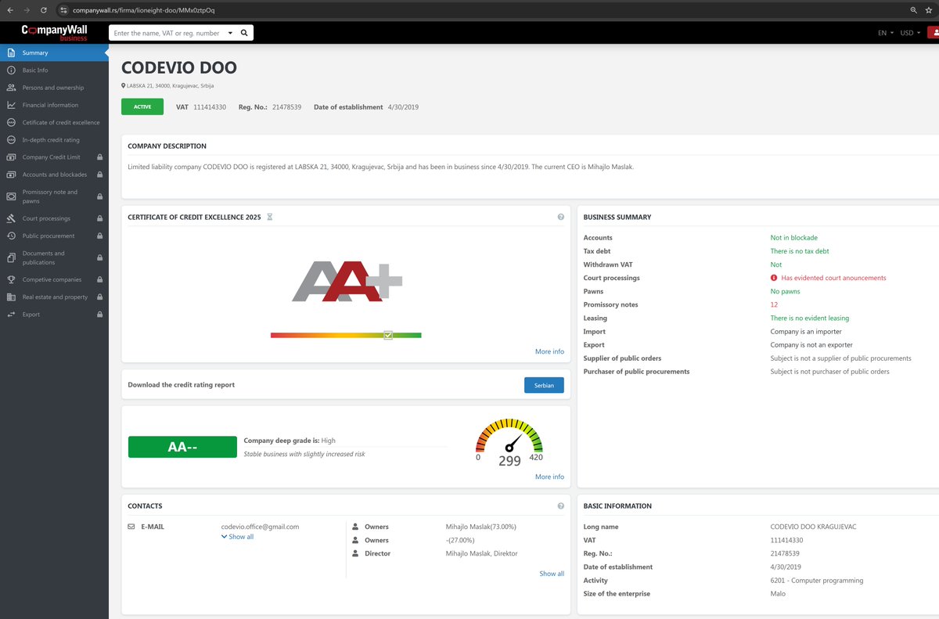Viewport: 939px width, 619px height.
Task: Open Financial information section
Action: pyautogui.click(x=54, y=105)
